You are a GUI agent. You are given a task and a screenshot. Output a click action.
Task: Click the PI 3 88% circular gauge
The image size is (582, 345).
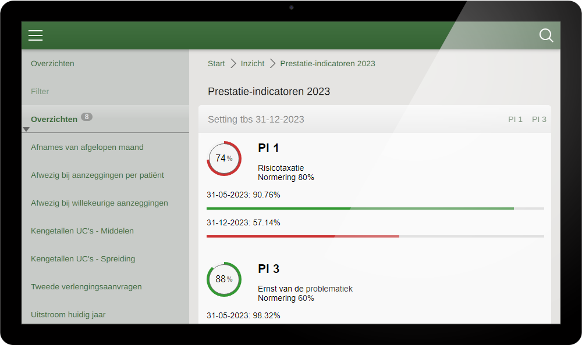[x=224, y=279]
